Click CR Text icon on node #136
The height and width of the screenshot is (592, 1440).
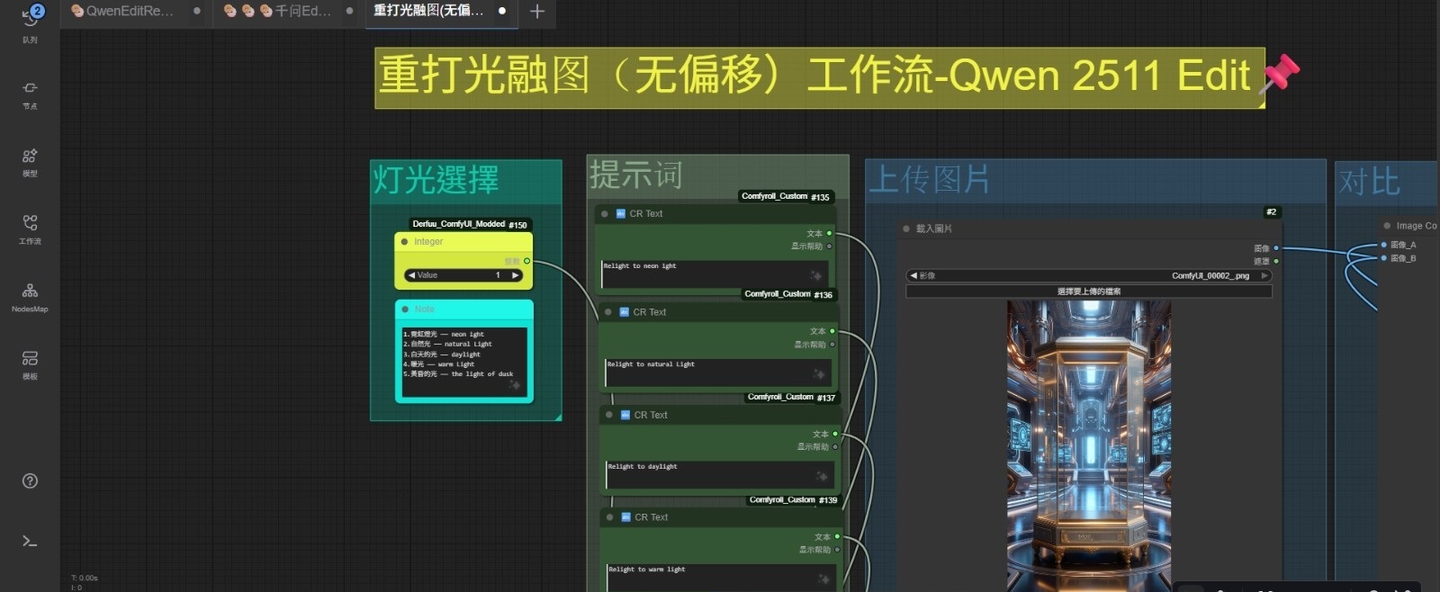click(625, 312)
